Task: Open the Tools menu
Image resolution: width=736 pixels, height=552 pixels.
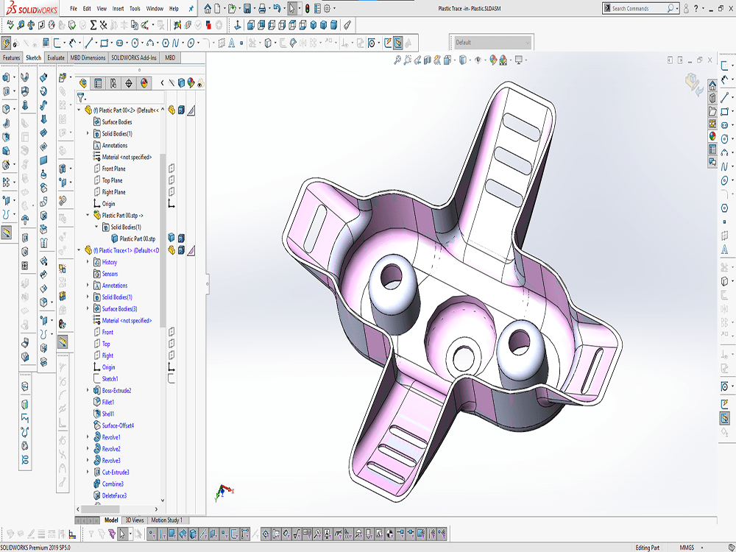Action: 135,8
